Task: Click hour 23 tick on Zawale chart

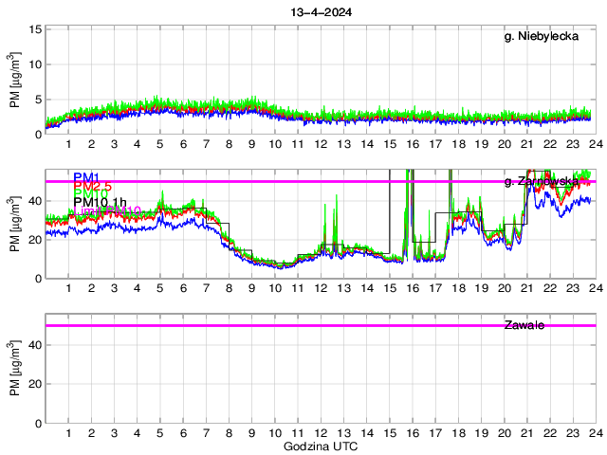Action: (x=573, y=433)
